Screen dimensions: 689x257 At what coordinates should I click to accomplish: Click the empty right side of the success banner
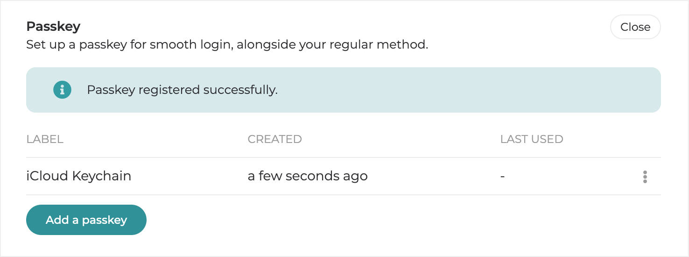513,90
